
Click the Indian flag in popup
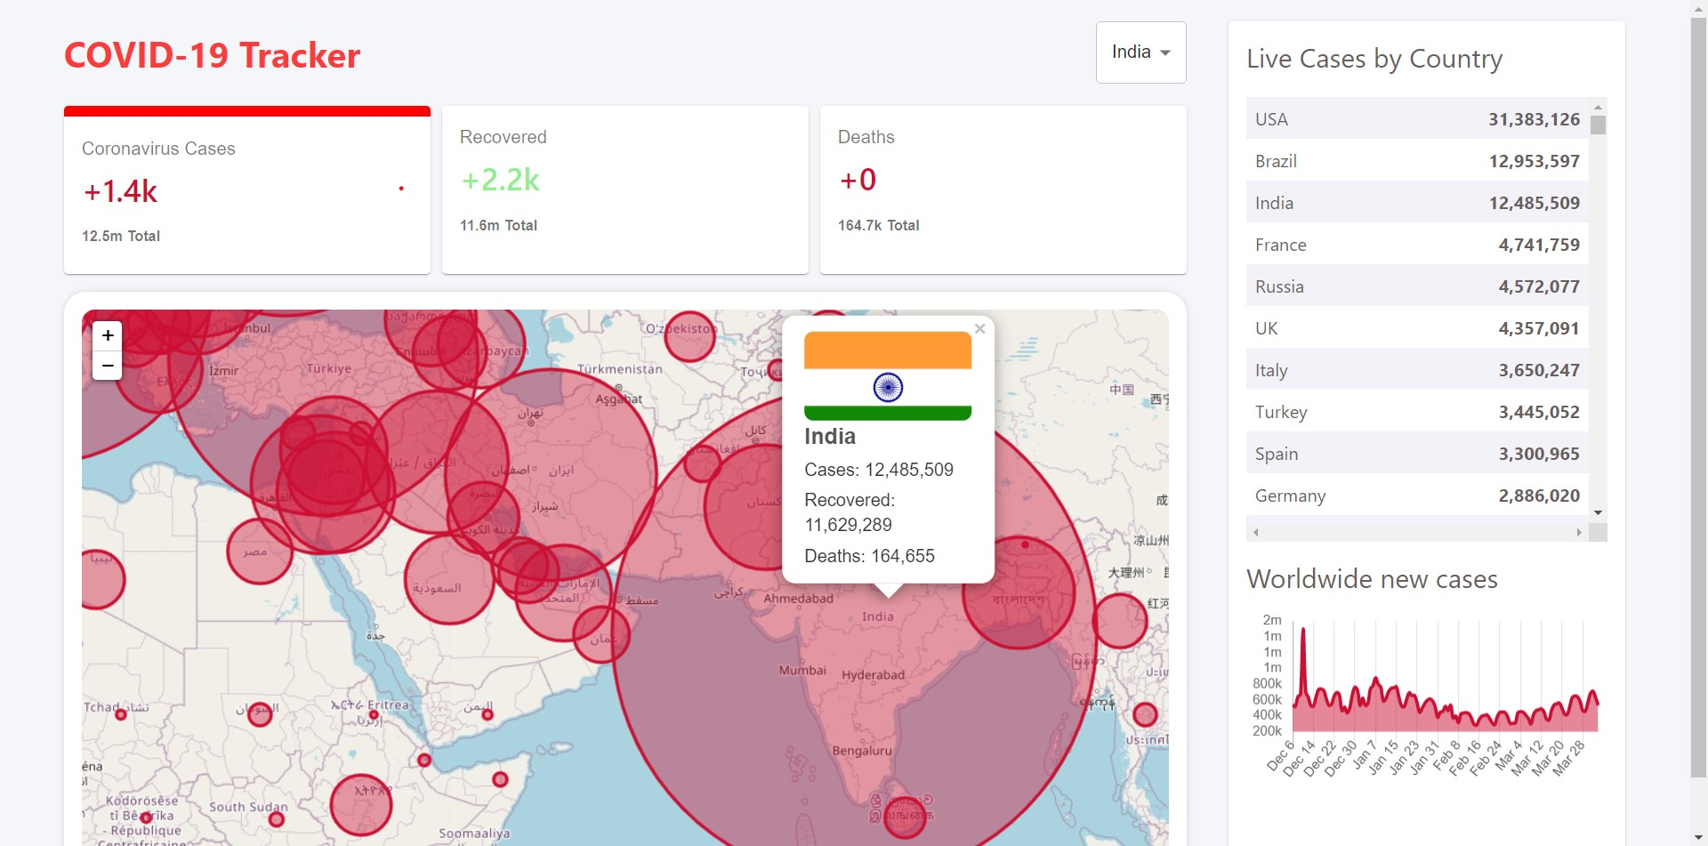[888, 375]
